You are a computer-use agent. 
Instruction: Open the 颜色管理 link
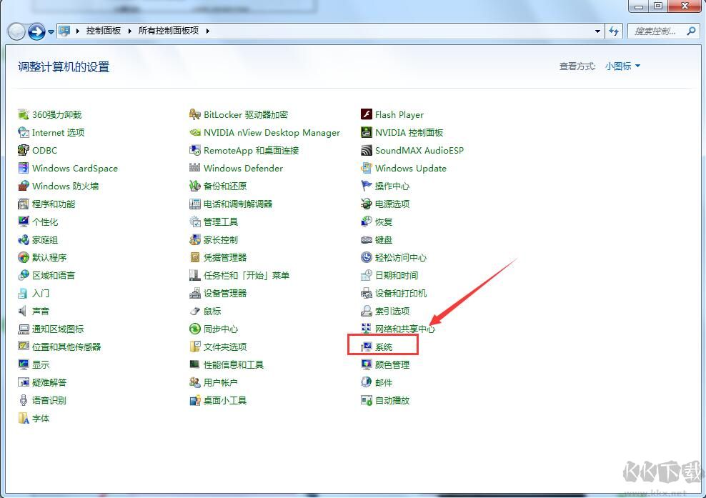click(392, 364)
